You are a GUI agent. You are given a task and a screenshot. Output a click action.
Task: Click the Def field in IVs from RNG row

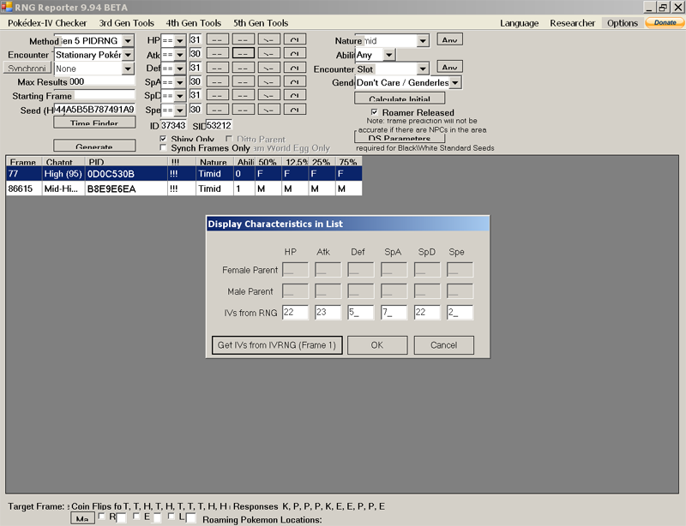[360, 312]
